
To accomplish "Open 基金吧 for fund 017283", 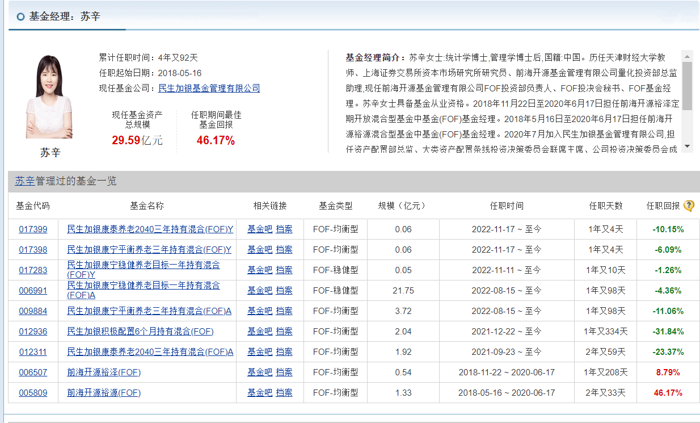I will pyautogui.click(x=259, y=270).
